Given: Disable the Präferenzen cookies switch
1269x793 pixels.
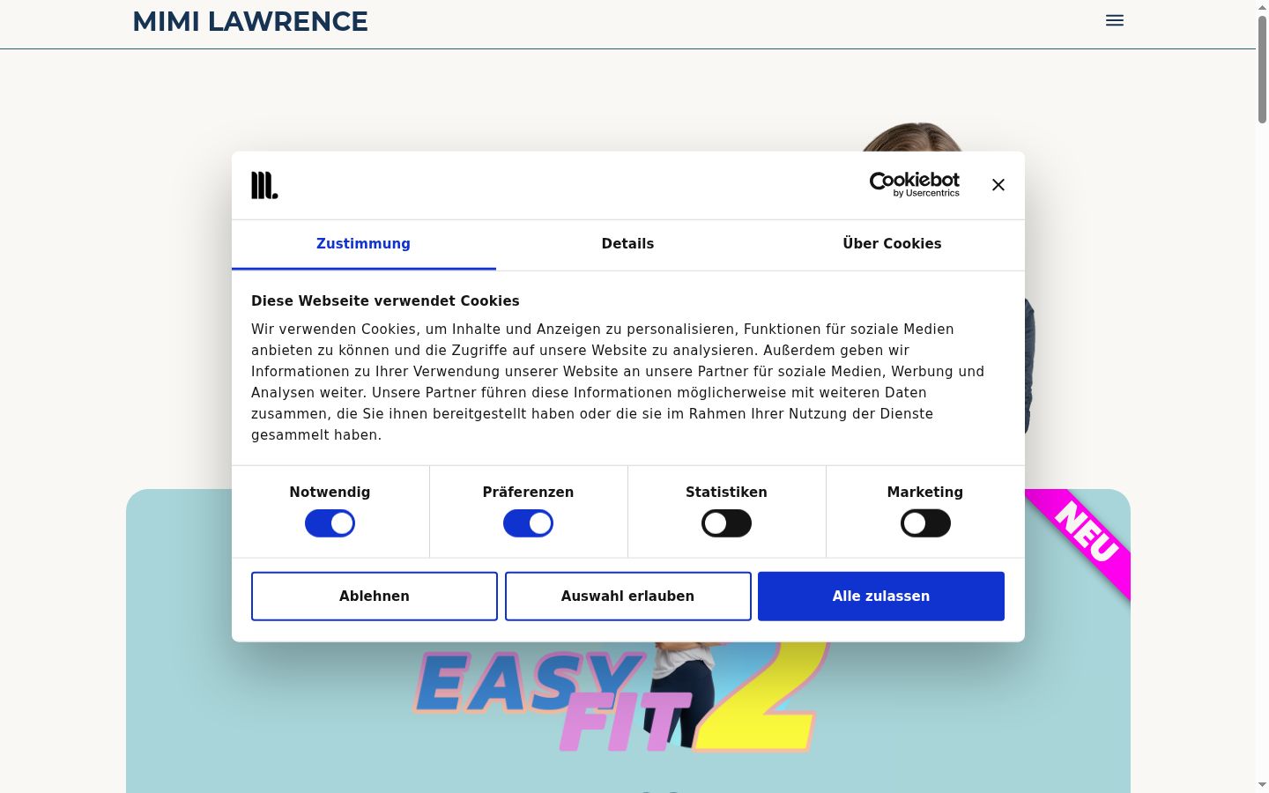Looking at the screenshot, I should click(528, 523).
